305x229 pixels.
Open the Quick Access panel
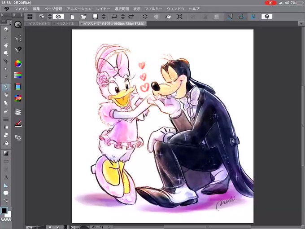pyautogui.click(x=18, y=25)
